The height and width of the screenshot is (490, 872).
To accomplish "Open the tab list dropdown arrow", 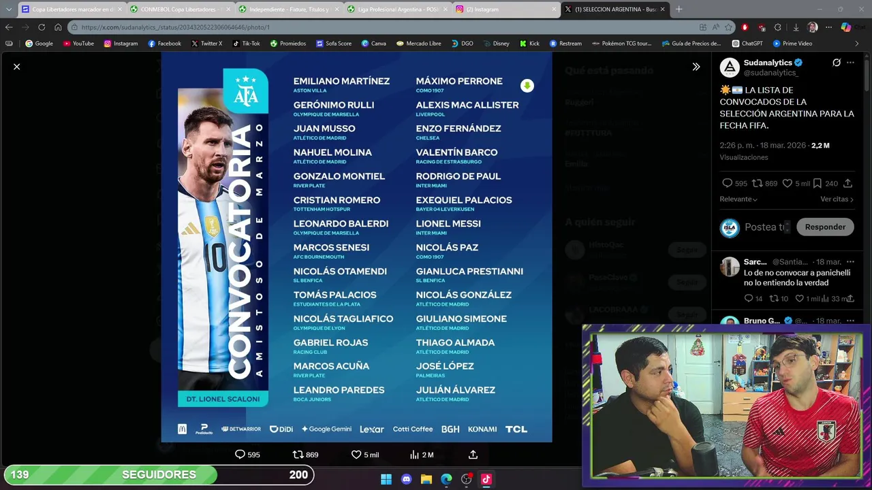I will (9, 10).
